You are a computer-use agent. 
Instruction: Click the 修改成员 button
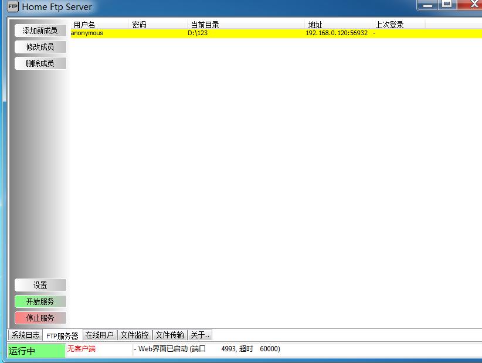(x=40, y=47)
